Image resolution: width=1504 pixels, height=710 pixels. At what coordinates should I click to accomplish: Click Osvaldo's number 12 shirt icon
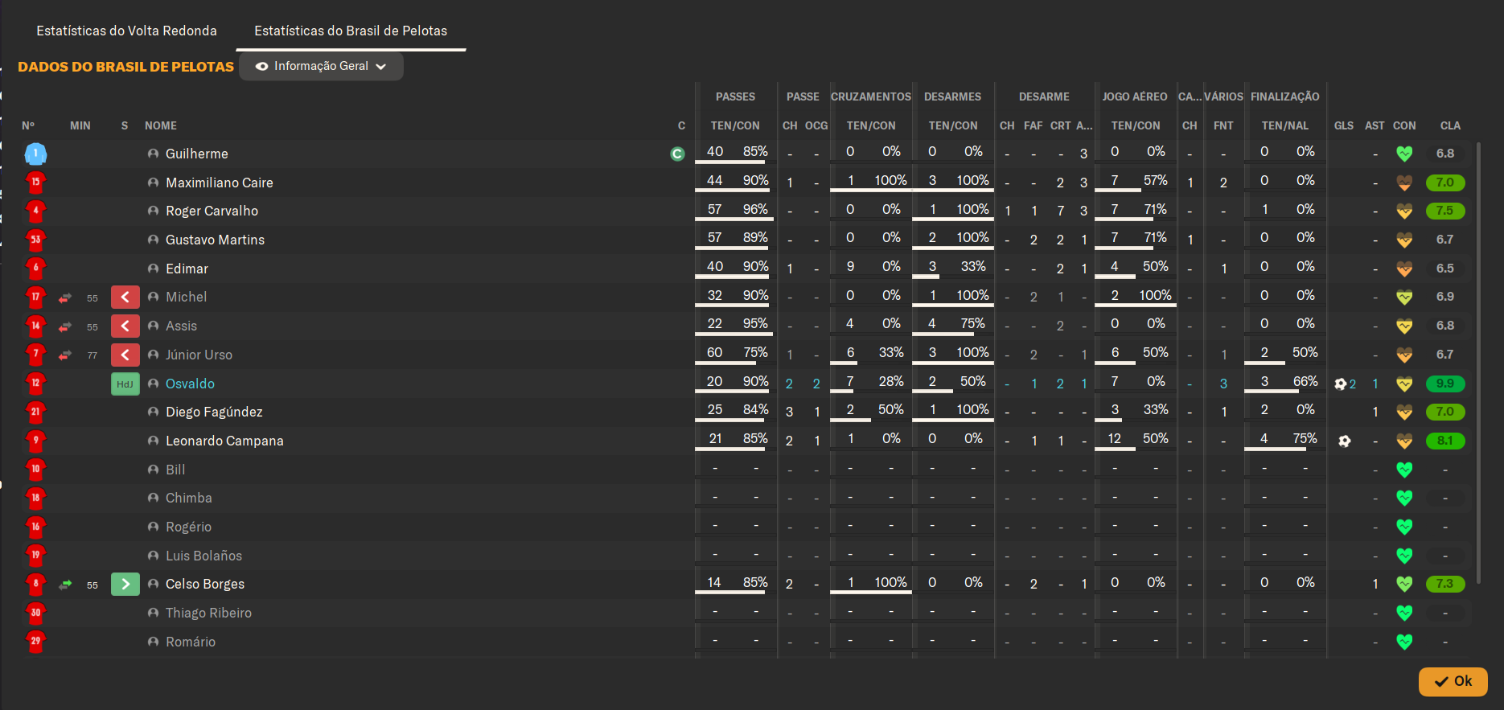[35, 384]
